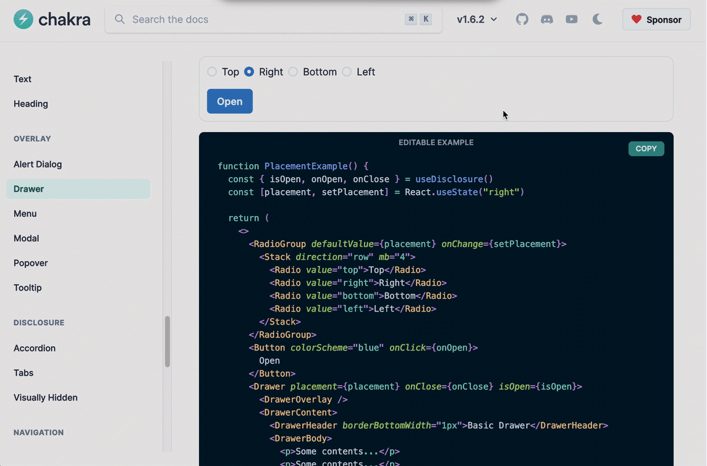Open the v1.6.2 version dropdown

[x=476, y=19]
